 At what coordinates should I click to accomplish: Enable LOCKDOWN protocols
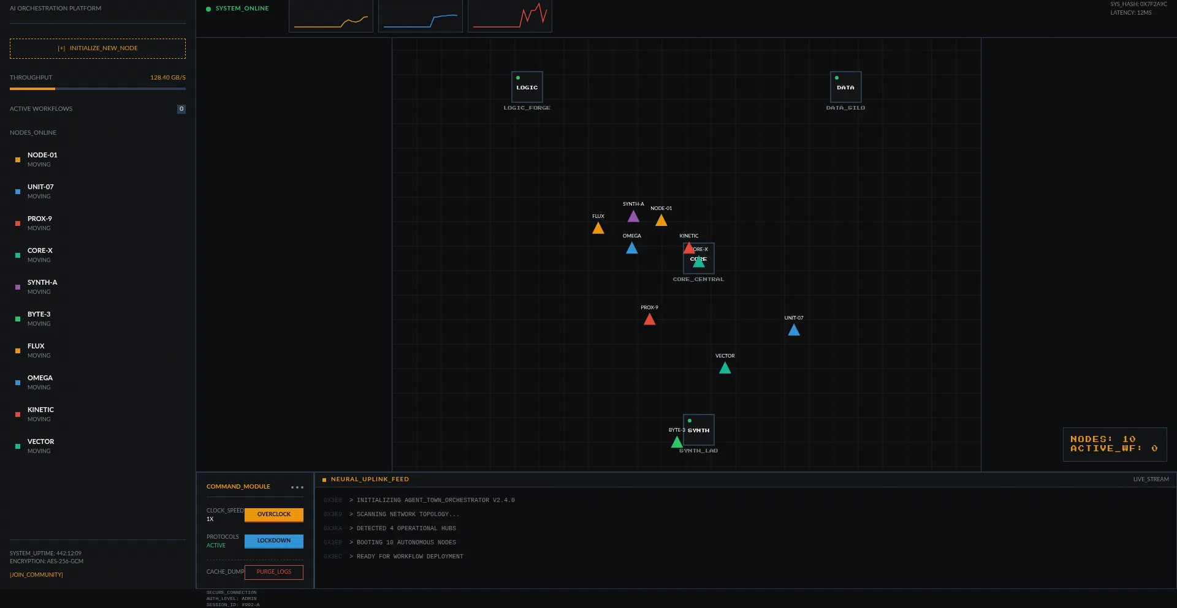click(274, 541)
